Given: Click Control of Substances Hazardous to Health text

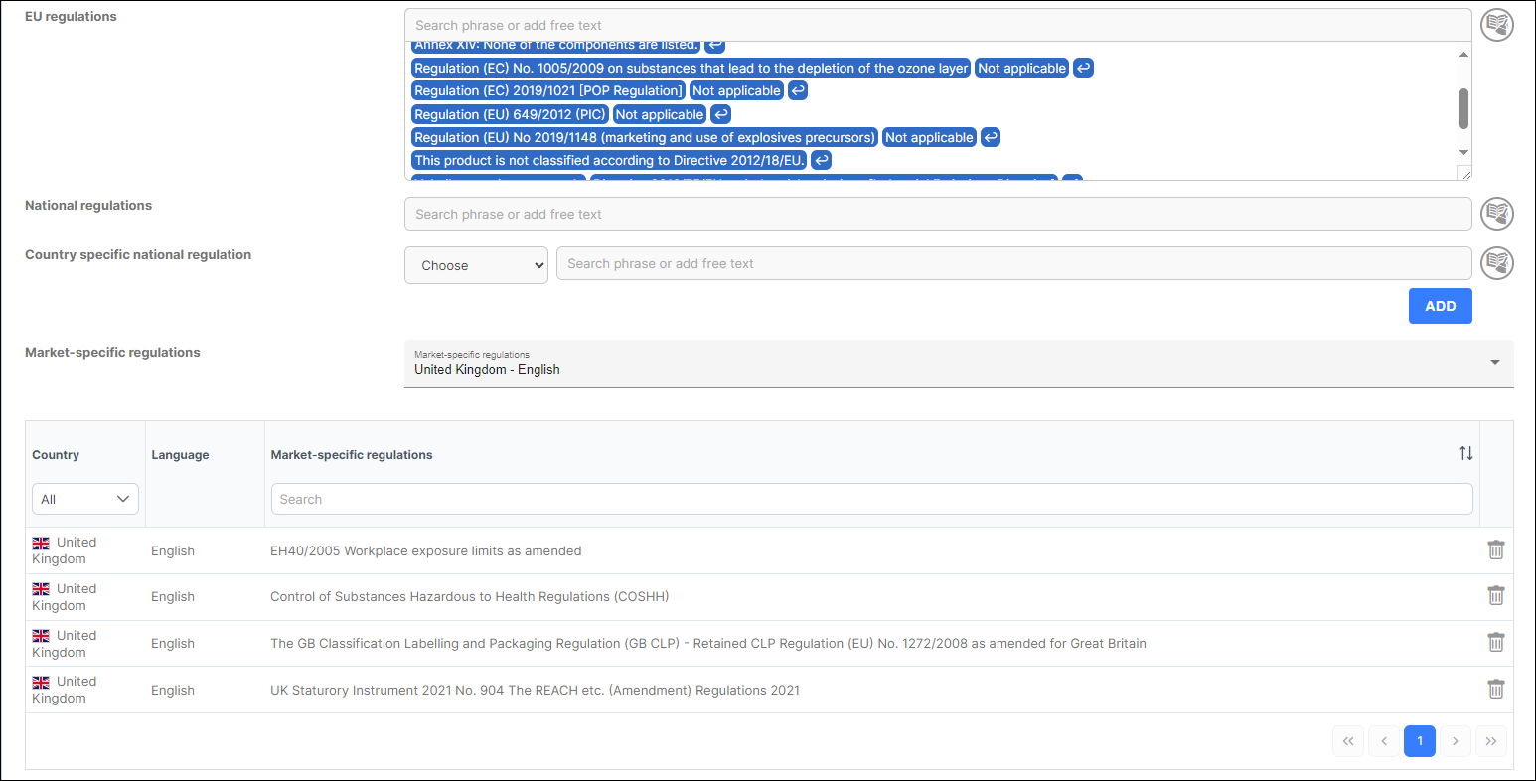Looking at the screenshot, I should (x=469, y=596).
